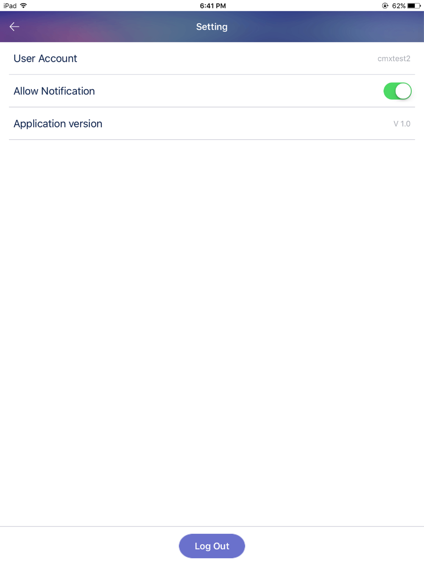This screenshot has width=424, height=566.
Task: Tap the battery icon in status bar
Action: (x=414, y=6)
